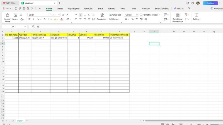Open the Name Box K4 dropdown
223x125 pixels.
(25, 27)
